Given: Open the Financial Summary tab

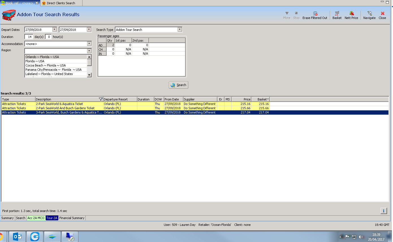Looking at the screenshot, I should click(72, 218).
